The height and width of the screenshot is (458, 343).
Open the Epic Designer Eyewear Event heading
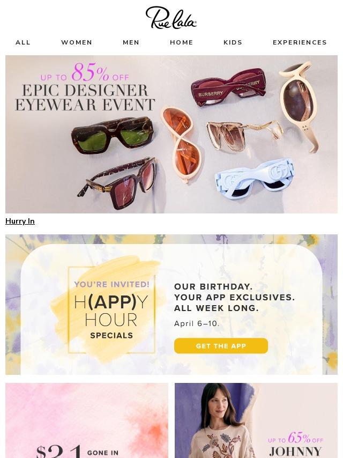click(85, 97)
